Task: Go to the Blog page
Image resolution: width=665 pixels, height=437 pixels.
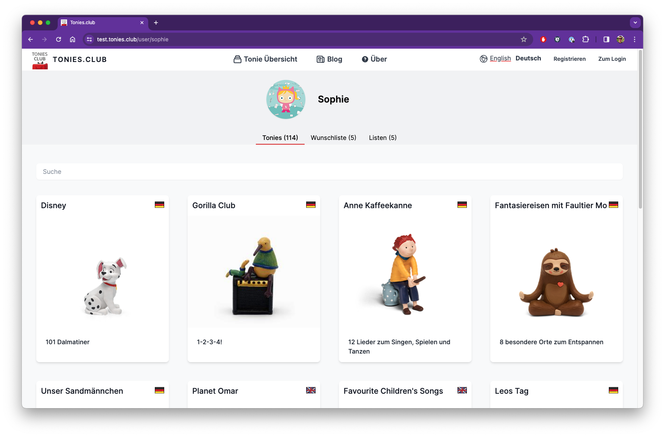Action: tap(329, 59)
